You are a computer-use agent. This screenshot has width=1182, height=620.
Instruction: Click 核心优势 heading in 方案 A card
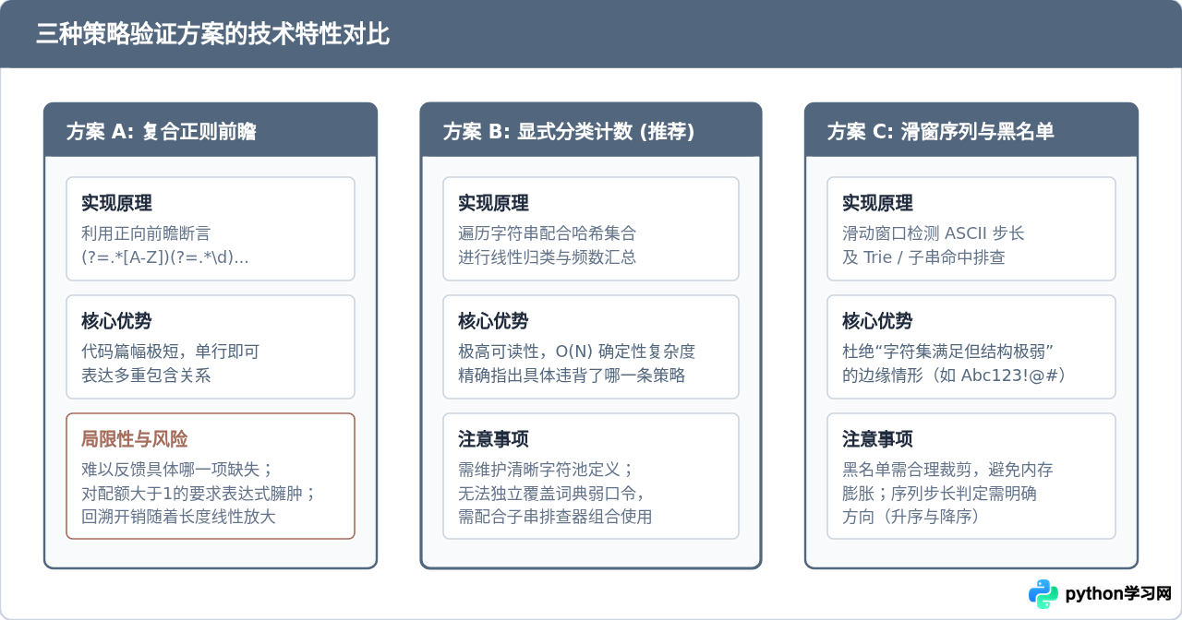coord(116,321)
